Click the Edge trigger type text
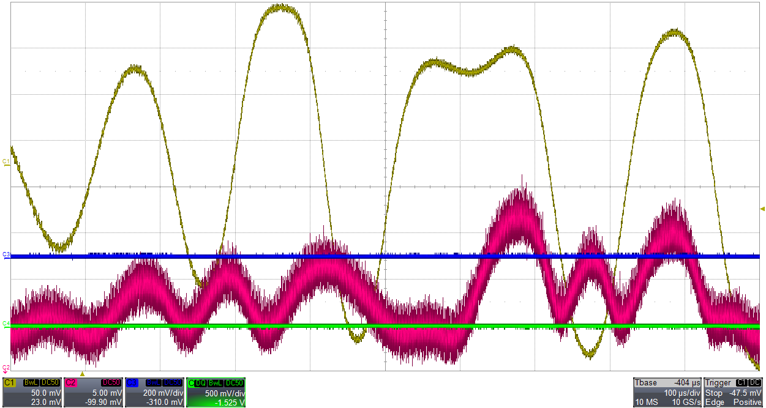The height and width of the screenshot is (408, 766). (x=715, y=402)
